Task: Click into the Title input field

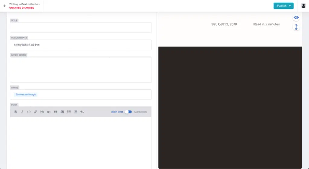Action: pyautogui.click(x=81, y=27)
